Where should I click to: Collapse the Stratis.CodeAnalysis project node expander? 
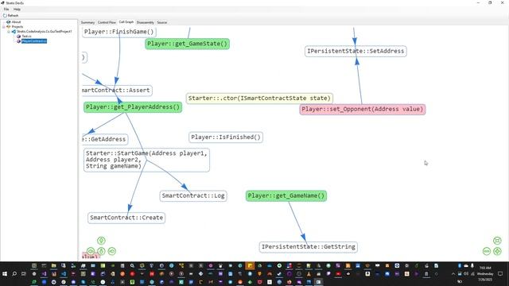click(x=9, y=32)
